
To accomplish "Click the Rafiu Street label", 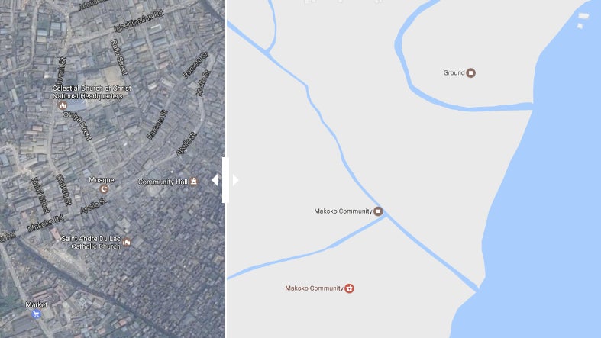I will [119, 56].
